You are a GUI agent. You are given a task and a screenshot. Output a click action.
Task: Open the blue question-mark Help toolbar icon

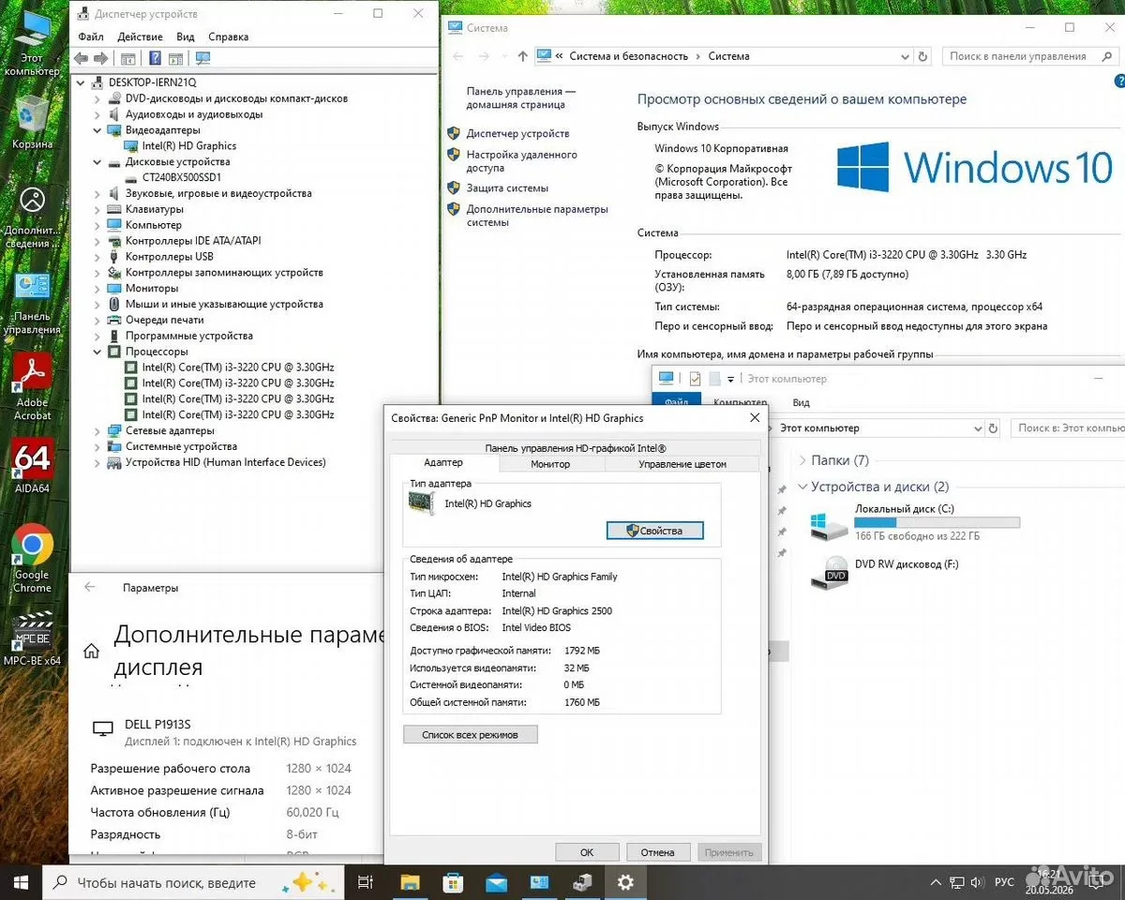tap(156, 58)
